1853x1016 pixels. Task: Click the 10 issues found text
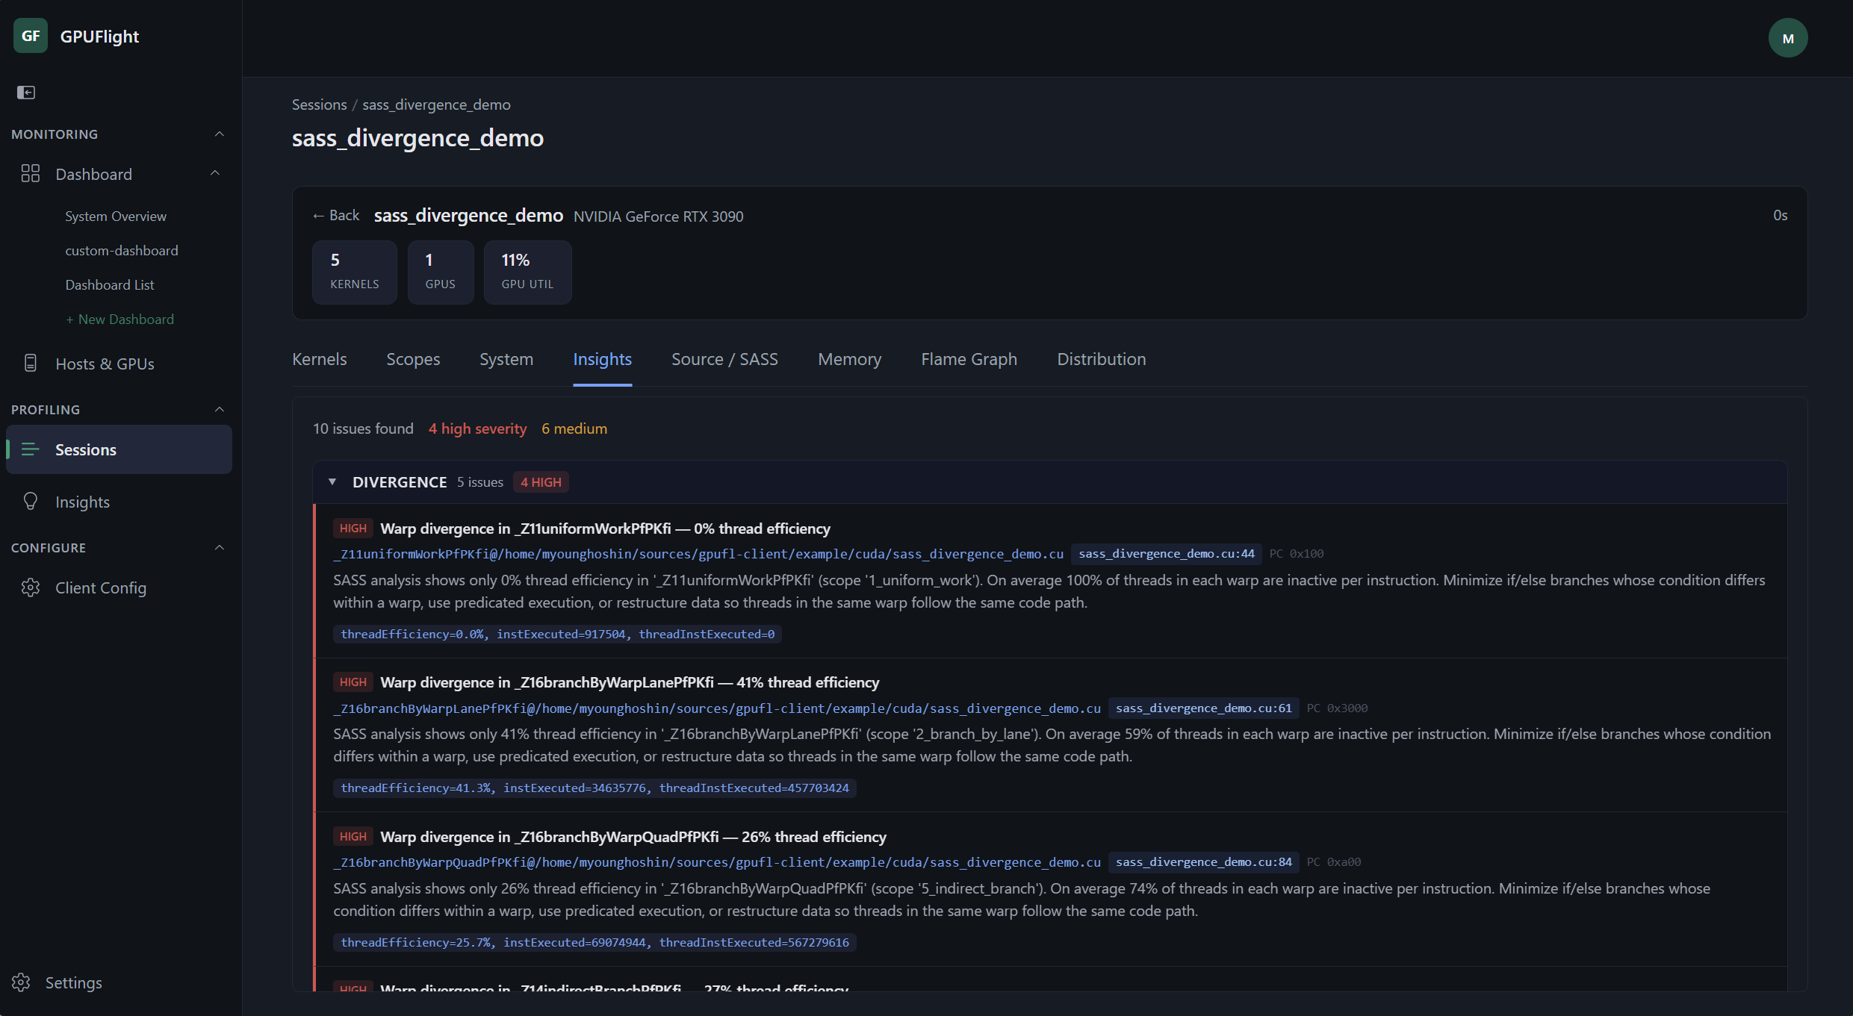click(363, 428)
